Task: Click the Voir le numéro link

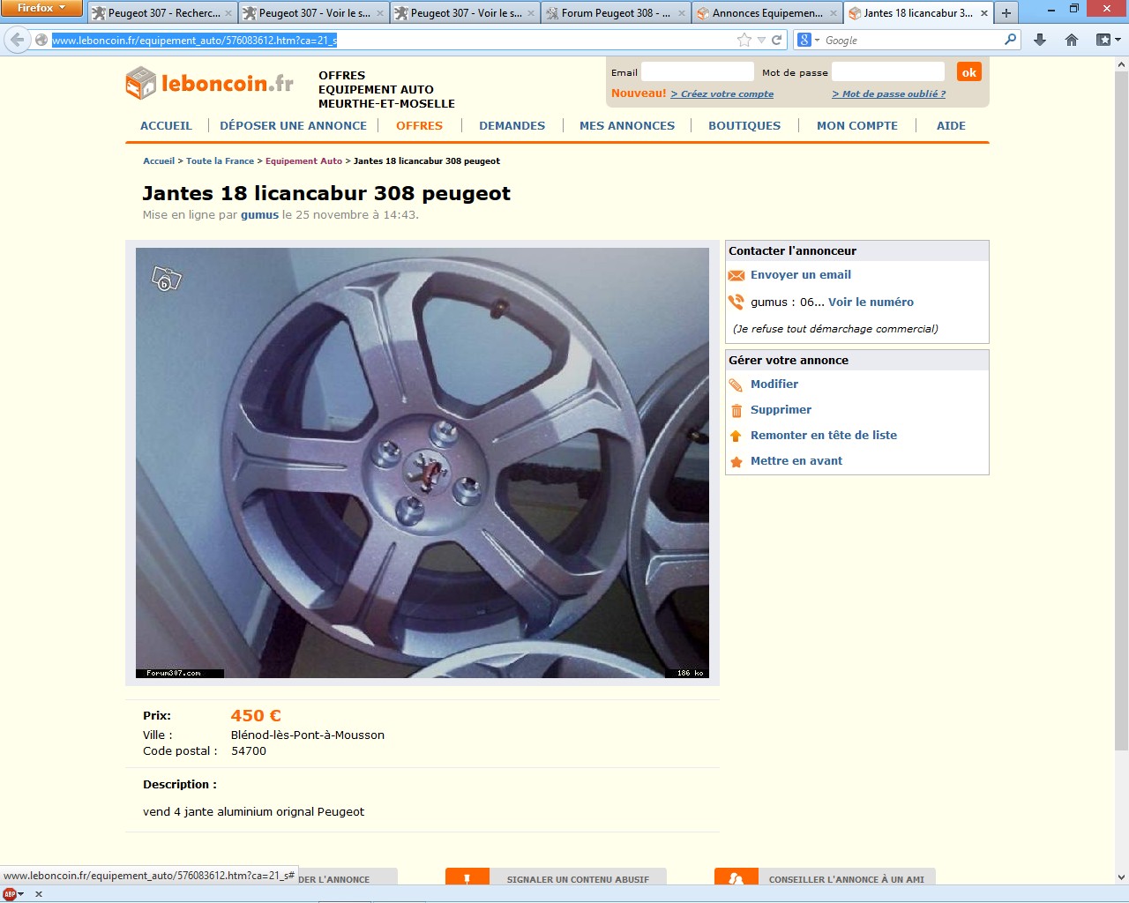Action: pyautogui.click(x=871, y=302)
